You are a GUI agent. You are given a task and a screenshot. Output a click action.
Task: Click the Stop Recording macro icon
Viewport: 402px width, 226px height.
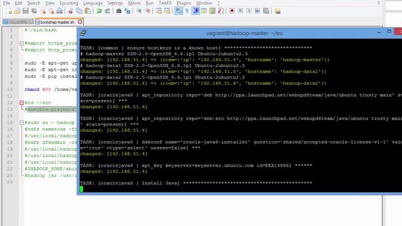point(241,11)
